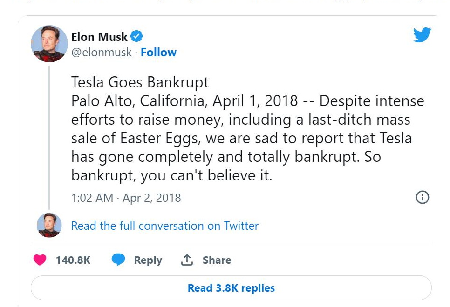Open the Elon Musk display name link
Viewport: 450px width, 307px height.
point(99,37)
